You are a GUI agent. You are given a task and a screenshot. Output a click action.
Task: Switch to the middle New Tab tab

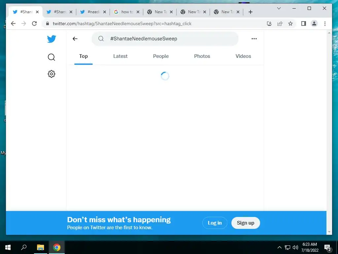click(193, 12)
